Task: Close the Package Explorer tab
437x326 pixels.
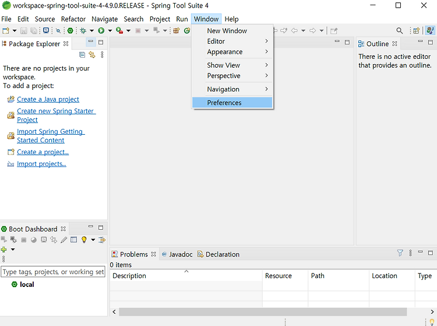Action: tap(66, 44)
